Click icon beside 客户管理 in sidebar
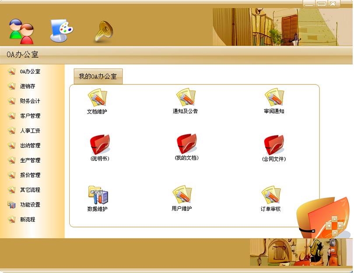 pos(11,116)
